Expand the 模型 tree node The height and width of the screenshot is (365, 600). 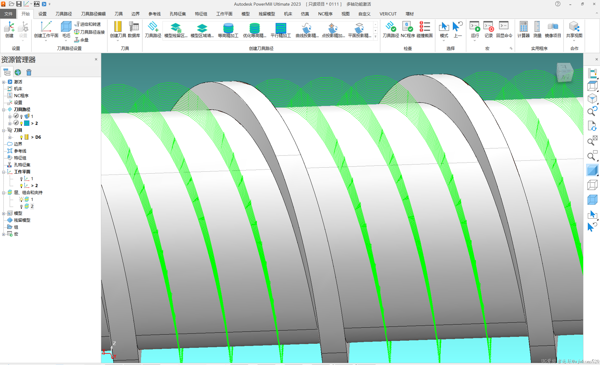coord(4,213)
